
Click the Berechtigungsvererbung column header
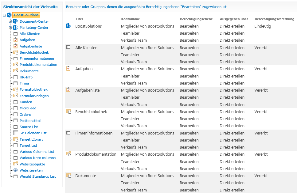[x=275, y=19]
